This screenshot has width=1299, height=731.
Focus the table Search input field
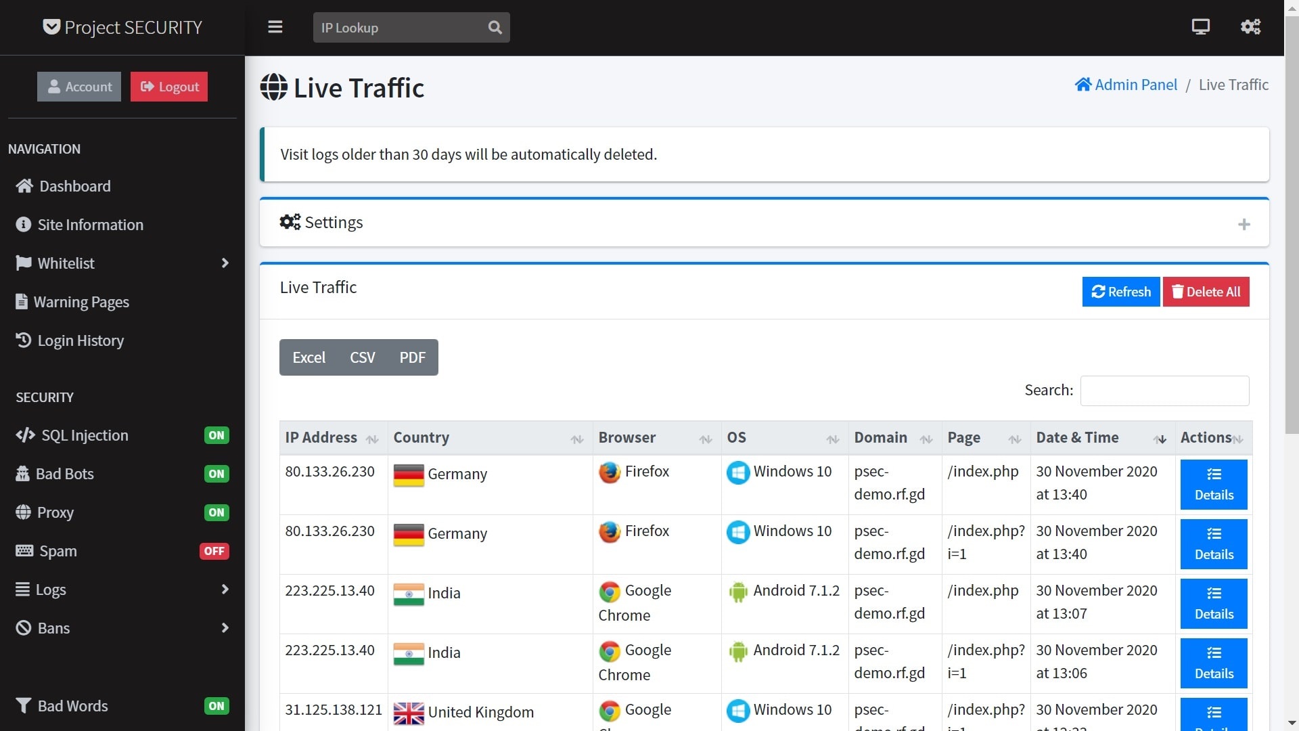(x=1164, y=391)
